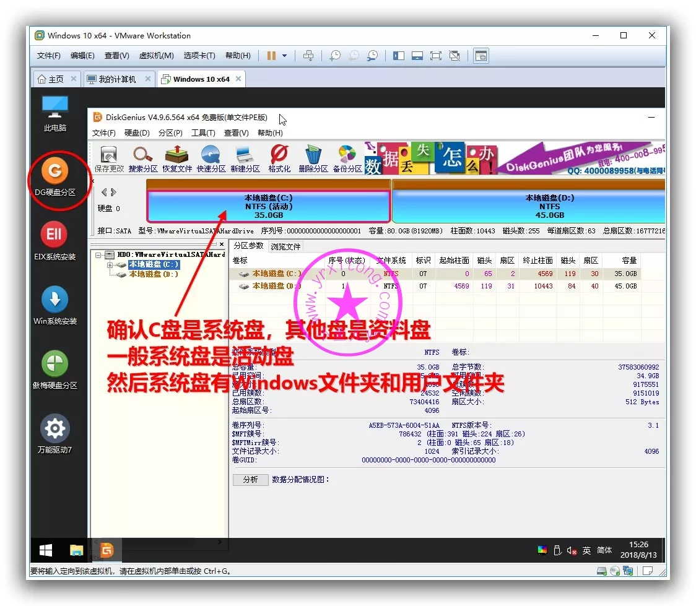The width and height of the screenshot is (696, 606).
Task: Click VMware hard disk status icon
Action: coord(601,571)
